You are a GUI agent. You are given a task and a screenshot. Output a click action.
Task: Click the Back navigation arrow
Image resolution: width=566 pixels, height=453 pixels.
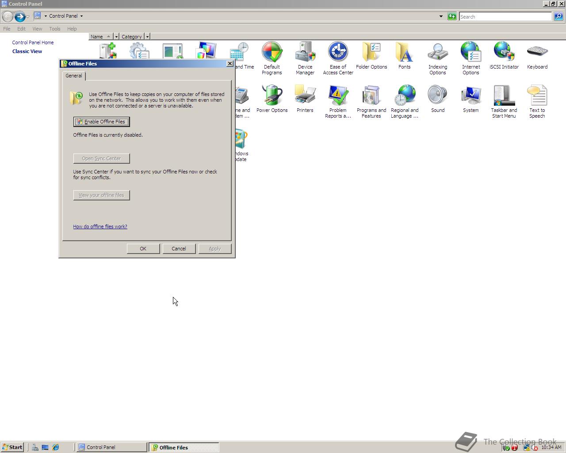tap(8, 16)
